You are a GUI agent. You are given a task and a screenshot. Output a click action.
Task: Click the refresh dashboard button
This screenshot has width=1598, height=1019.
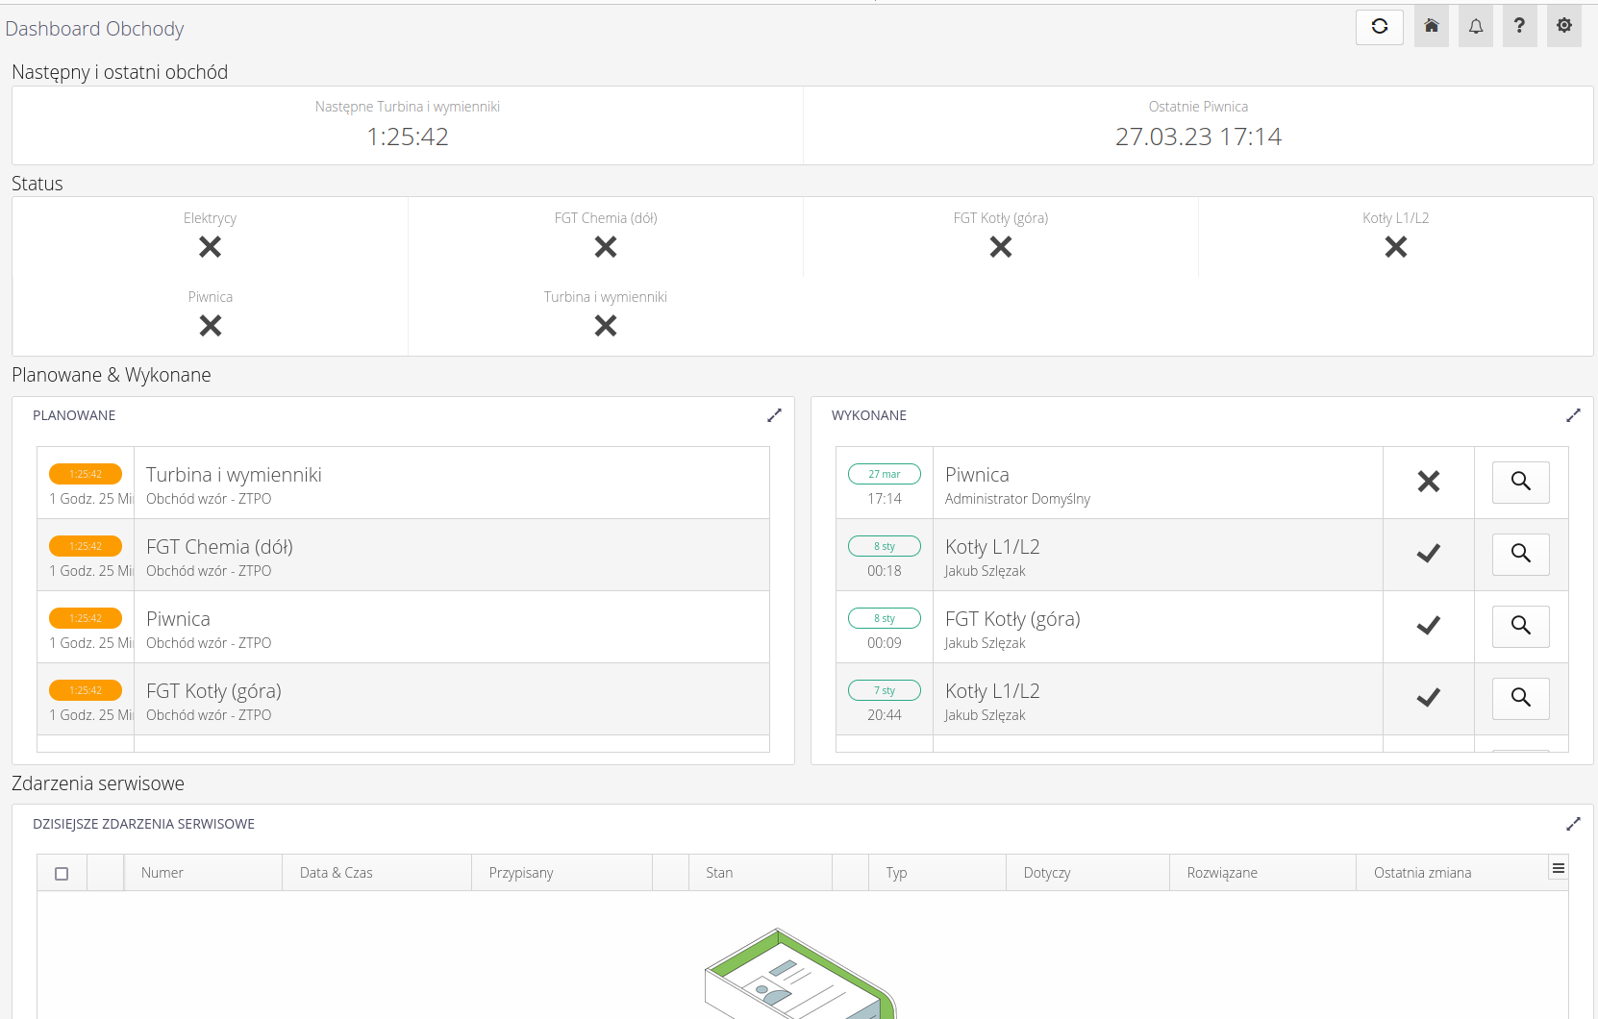(1379, 27)
